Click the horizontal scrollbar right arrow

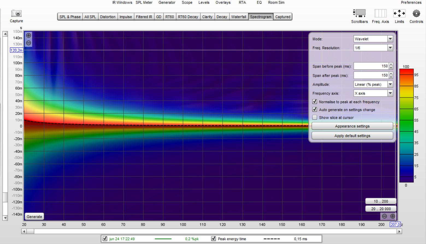coord(399,231)
